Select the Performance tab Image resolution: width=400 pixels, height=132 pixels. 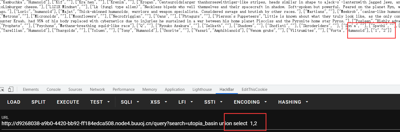pyautogui.click(x=124, y=89)
